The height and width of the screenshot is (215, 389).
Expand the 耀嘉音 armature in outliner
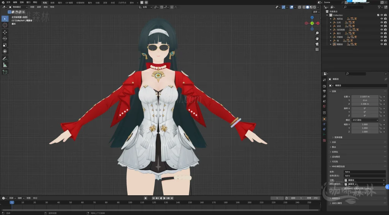(331, 44)
